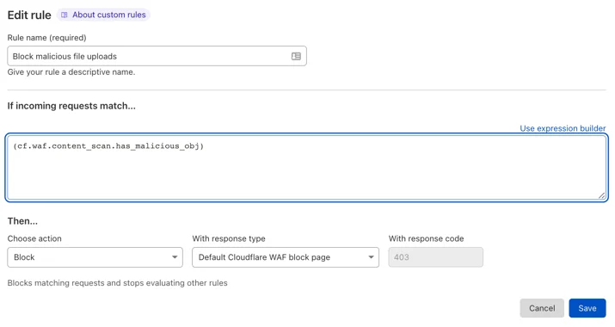Click the 'Blocks matching requests and stops evaluating' text

117,283
